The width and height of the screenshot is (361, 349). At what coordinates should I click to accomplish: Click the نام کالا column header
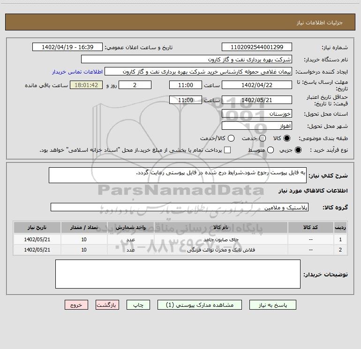pos(220,228)
